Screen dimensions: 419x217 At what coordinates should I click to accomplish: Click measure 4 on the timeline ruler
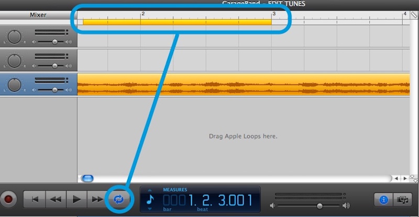[405, 14]
